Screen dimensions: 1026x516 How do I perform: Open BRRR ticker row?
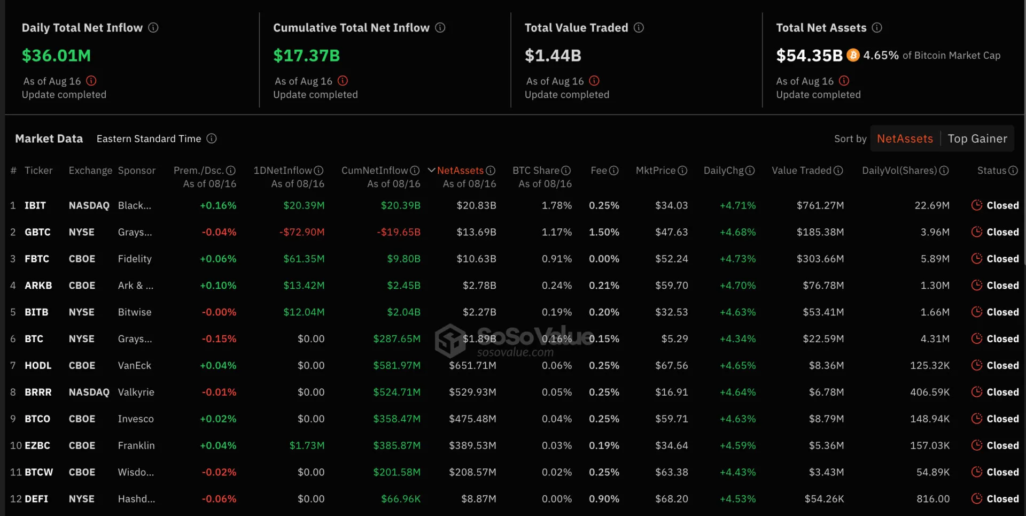coord(38,392)
